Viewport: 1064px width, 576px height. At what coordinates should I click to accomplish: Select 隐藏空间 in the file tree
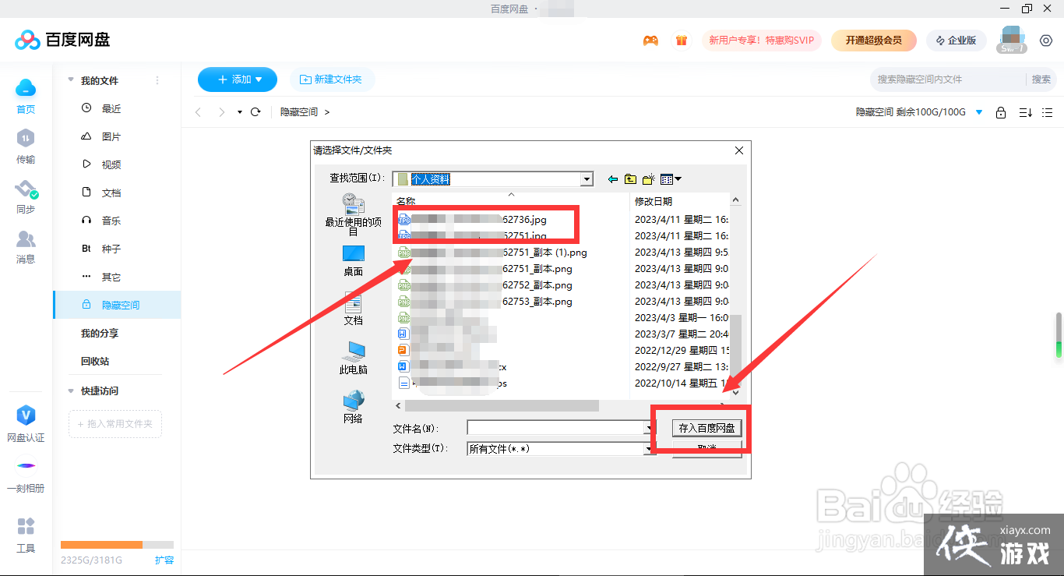[x=117, y=305]
